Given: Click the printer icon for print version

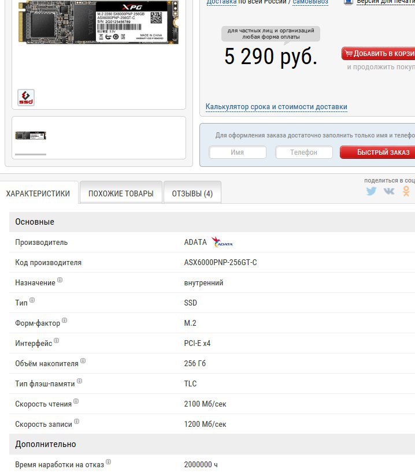Looking at the screenshot, I should pos(349,2).
